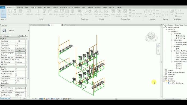Select the Component tool

(29, 13)
